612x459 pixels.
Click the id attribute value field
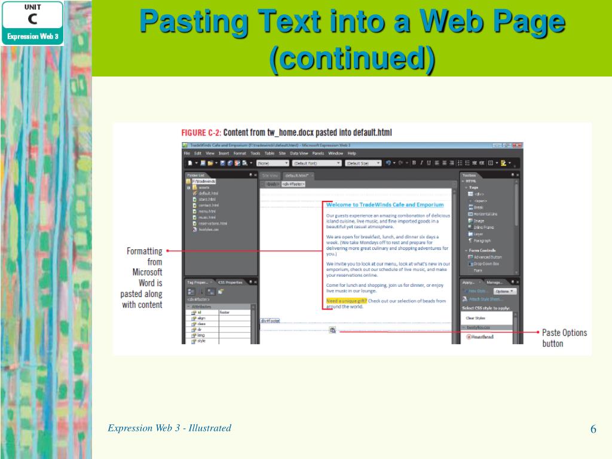click(234, 313)
